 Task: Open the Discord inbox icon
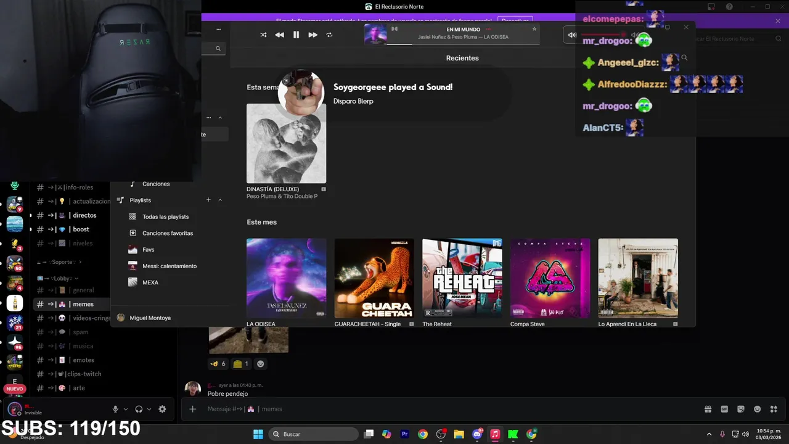(x=711, y=7)
